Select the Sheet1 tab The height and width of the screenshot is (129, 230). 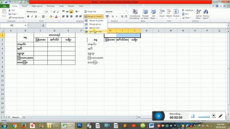[x=16, y=117]
